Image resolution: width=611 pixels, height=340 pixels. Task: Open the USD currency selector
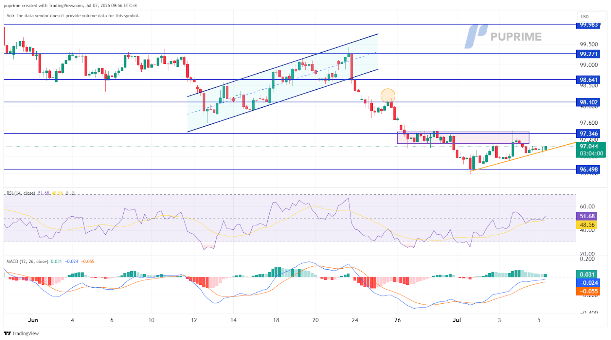pos(591,16)
